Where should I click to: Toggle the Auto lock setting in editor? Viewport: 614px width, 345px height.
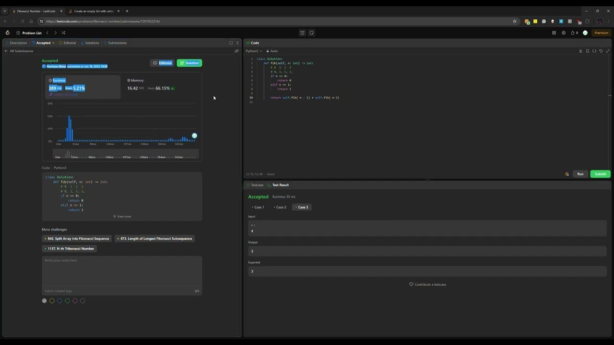tap(272, 51)
